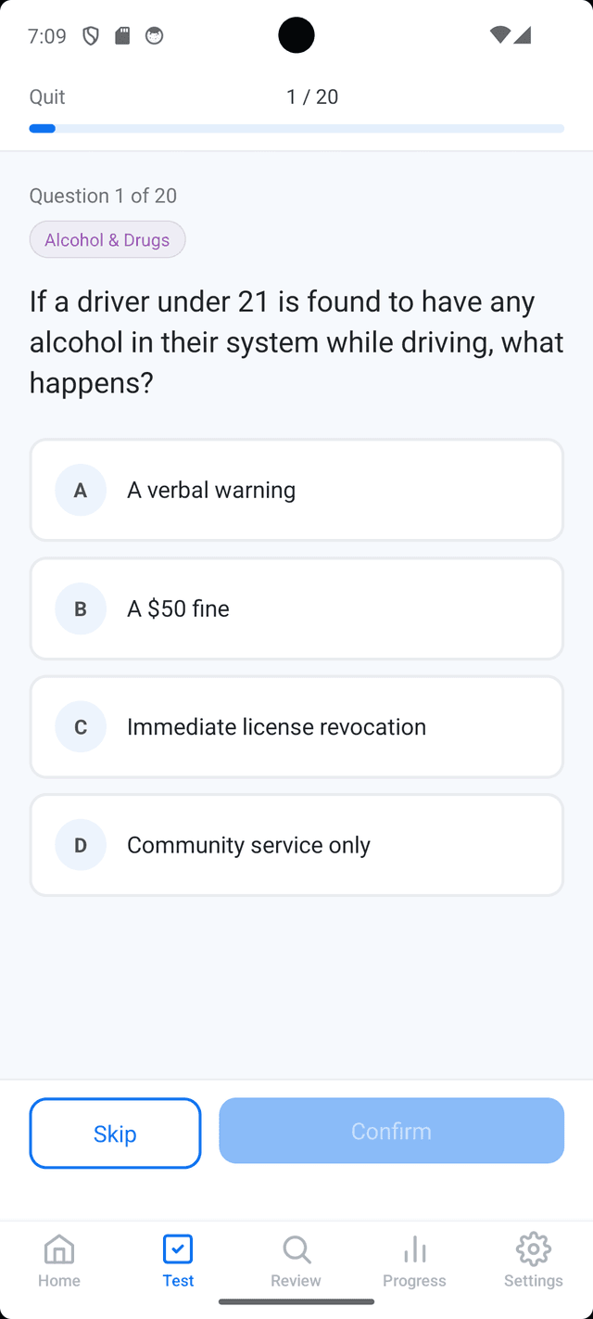The width and height of the screenshot is (593, 1319).
Task: Click Question 1 of 20 heading
Action: click(x=102, y=196)
